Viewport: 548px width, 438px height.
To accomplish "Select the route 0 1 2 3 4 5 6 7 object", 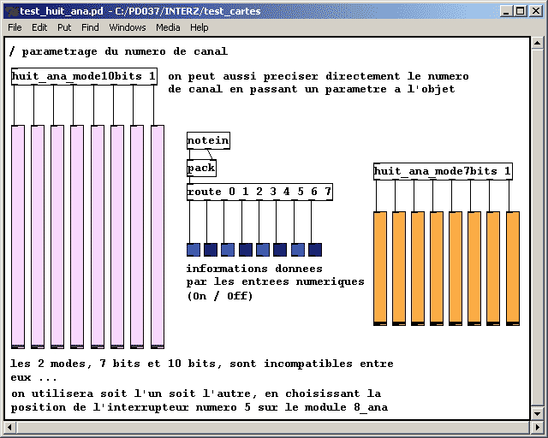I will coord(259,192).
